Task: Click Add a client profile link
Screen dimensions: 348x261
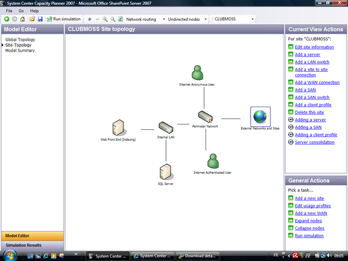Action: [313, 105]
